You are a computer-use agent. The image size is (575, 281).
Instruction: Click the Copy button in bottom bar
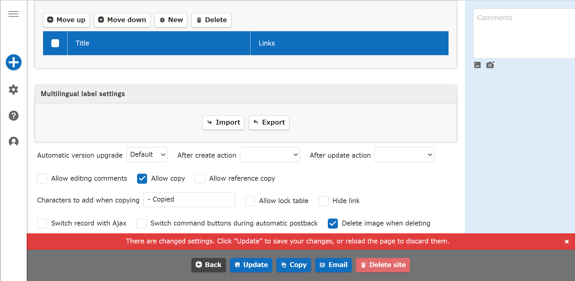point(294,265)
